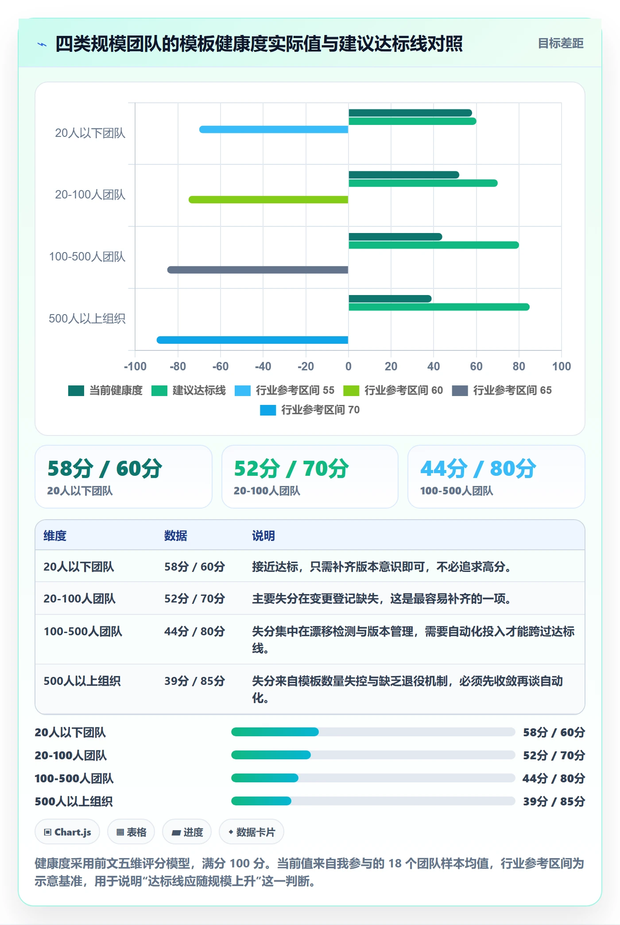Click the 目标差距 label in the header
The width and height of the screenshot is (620, 925).
tap(561, 43)
